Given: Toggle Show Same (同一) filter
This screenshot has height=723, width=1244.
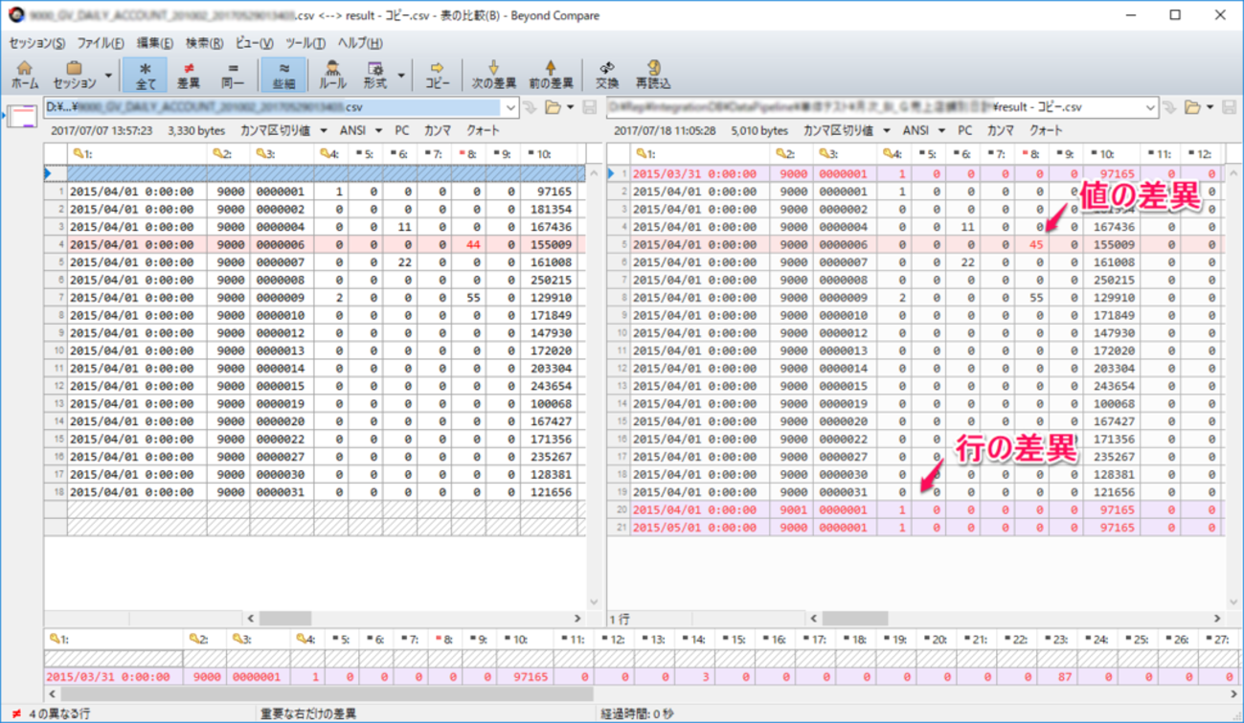Looking at the screenshot, I should [x=233, y=75].
